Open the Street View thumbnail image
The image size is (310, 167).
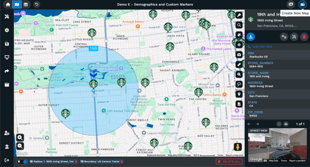(277, 145)
